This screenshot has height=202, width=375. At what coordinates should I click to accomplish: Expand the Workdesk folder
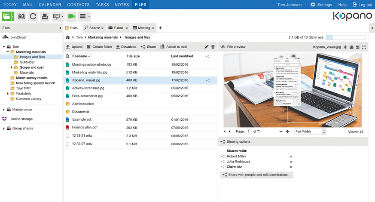pyautogui.click(x=8, y=94)
